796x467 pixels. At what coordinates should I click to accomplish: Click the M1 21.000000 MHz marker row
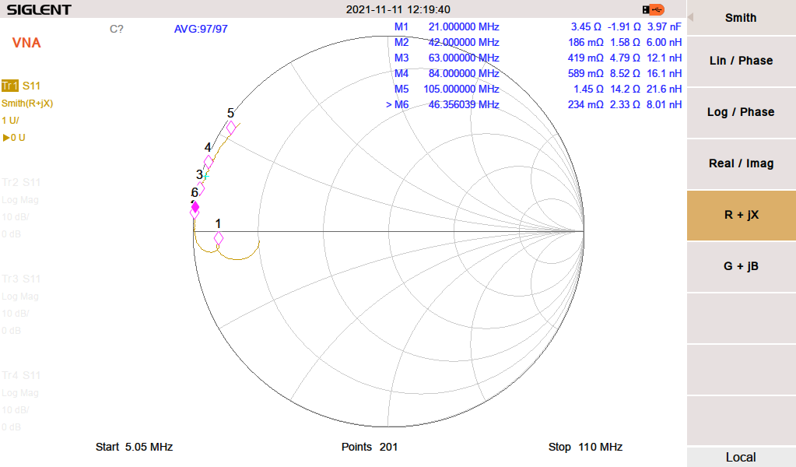pyautogui.click(x=538, y=27)
